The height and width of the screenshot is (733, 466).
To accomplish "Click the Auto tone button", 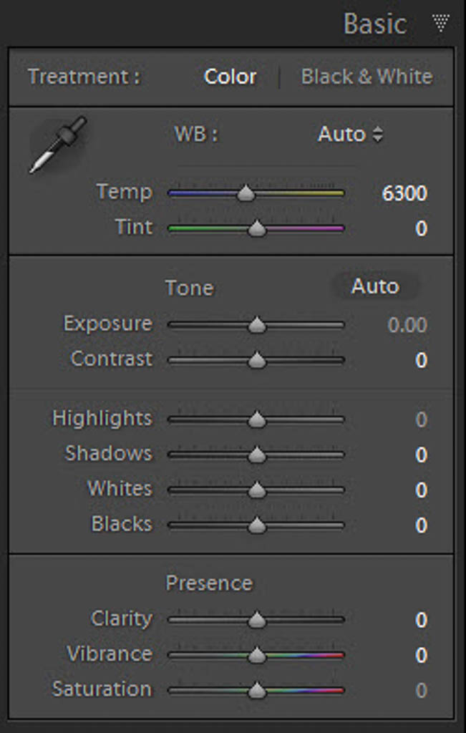I will [374, 287].
